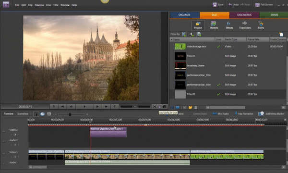Capture freeze frame with camera icon
Screen dimensions: 288x173
[x=165, y=107]
